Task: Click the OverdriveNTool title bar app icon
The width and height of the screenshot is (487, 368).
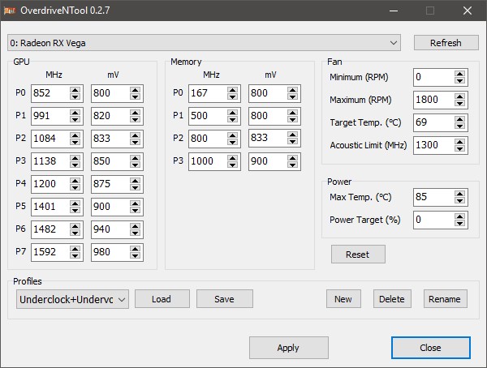Action: (x=10, y=11)
